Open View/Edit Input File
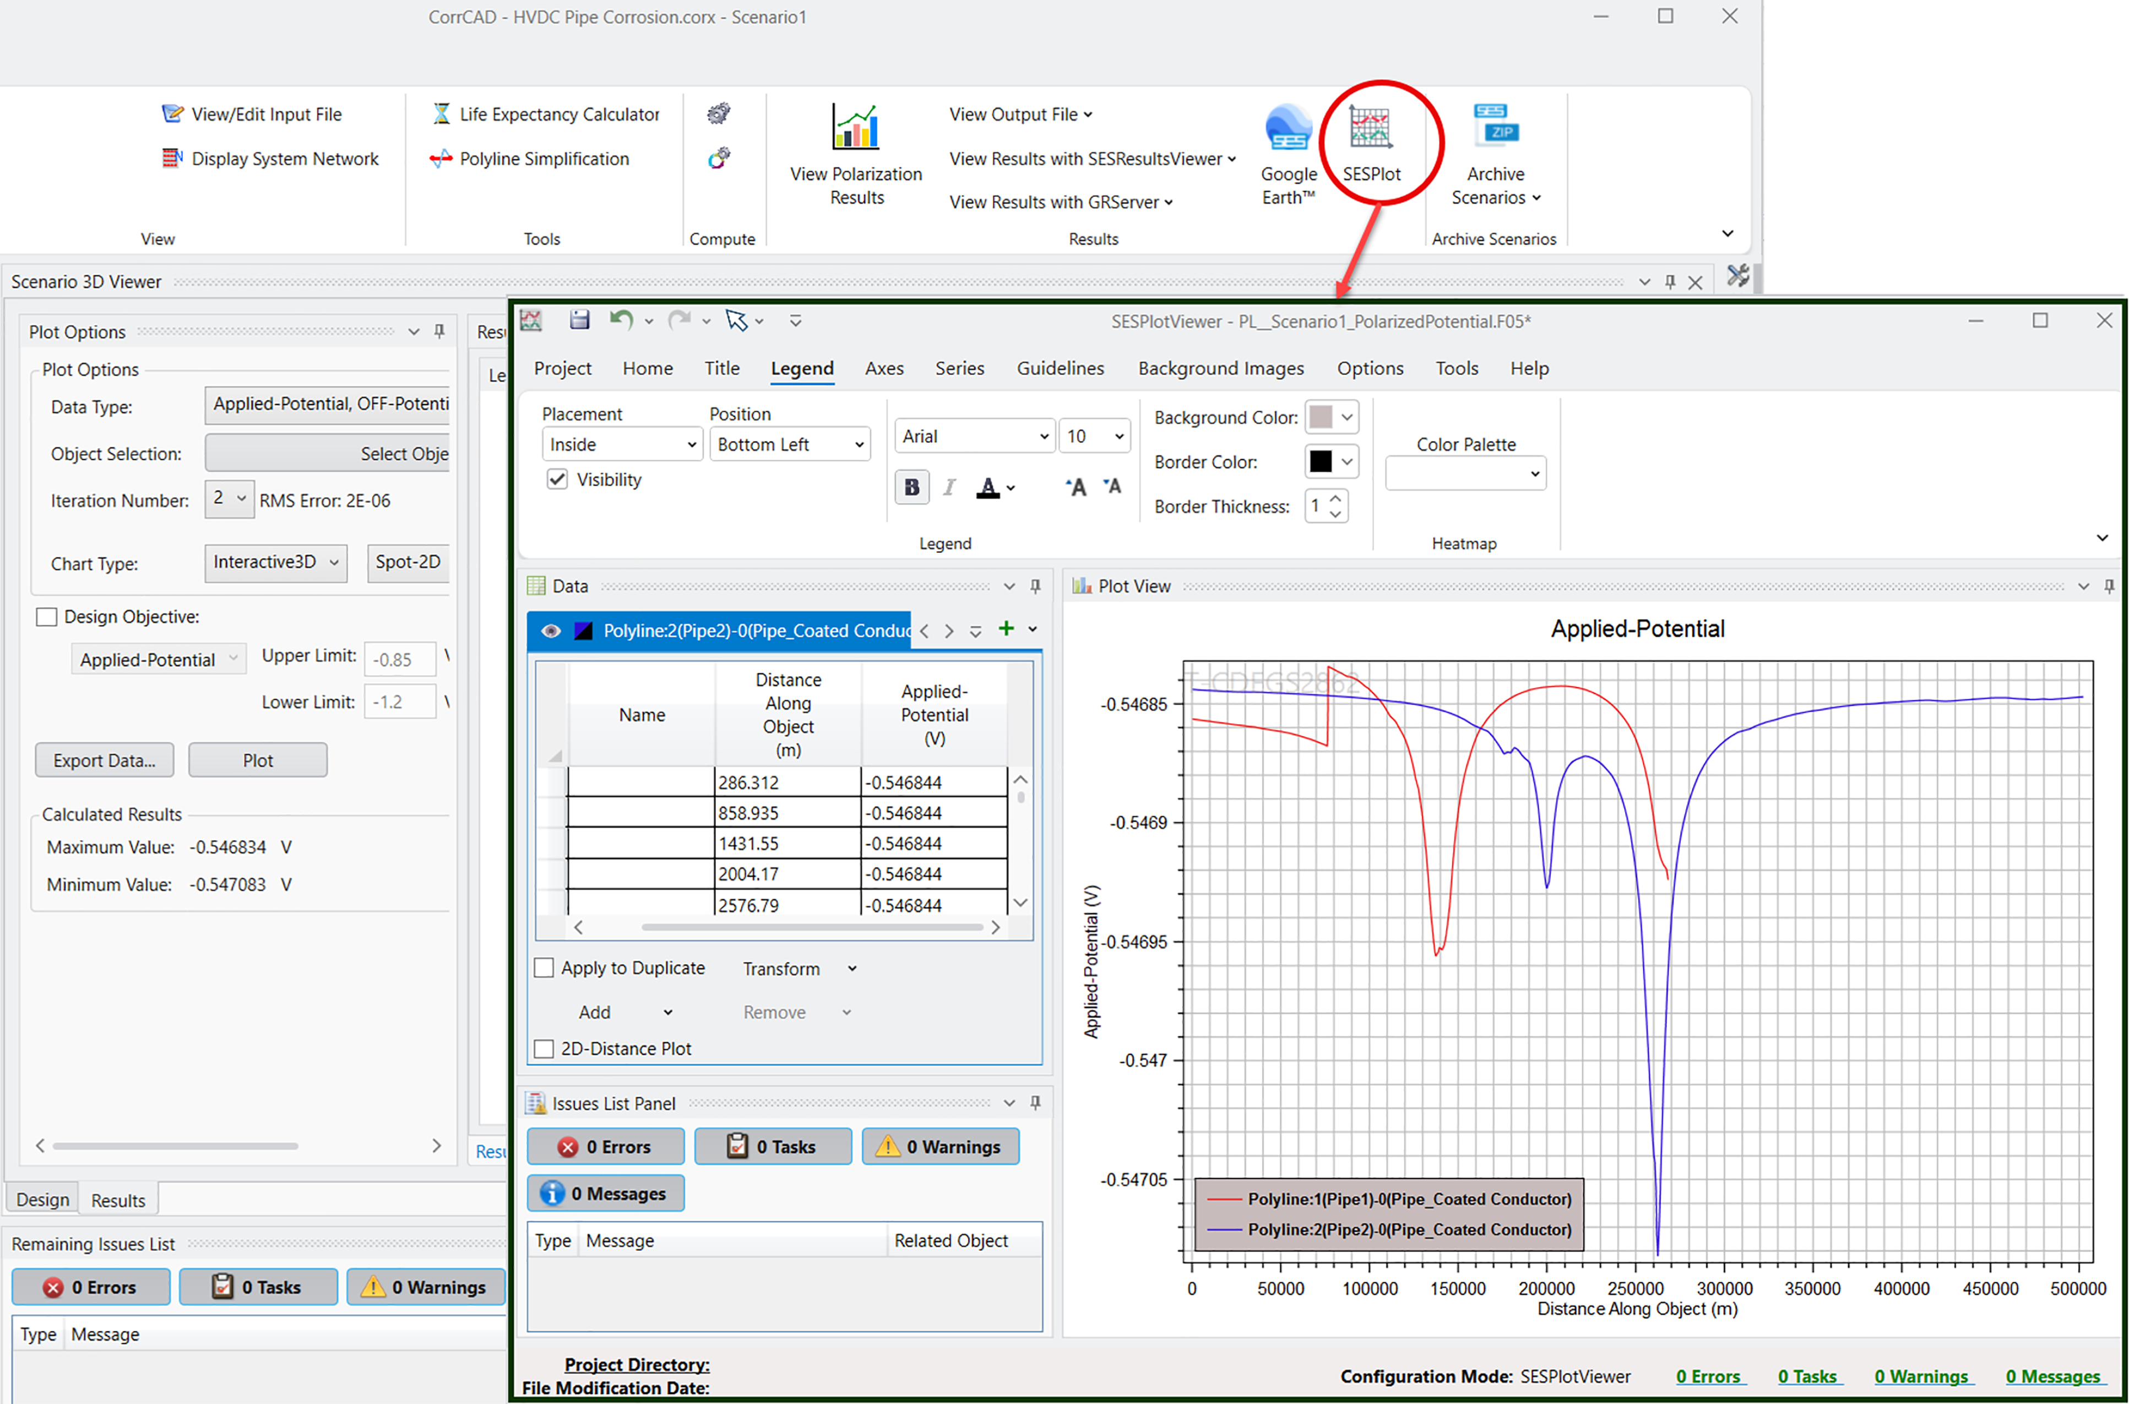 point(252,114)
